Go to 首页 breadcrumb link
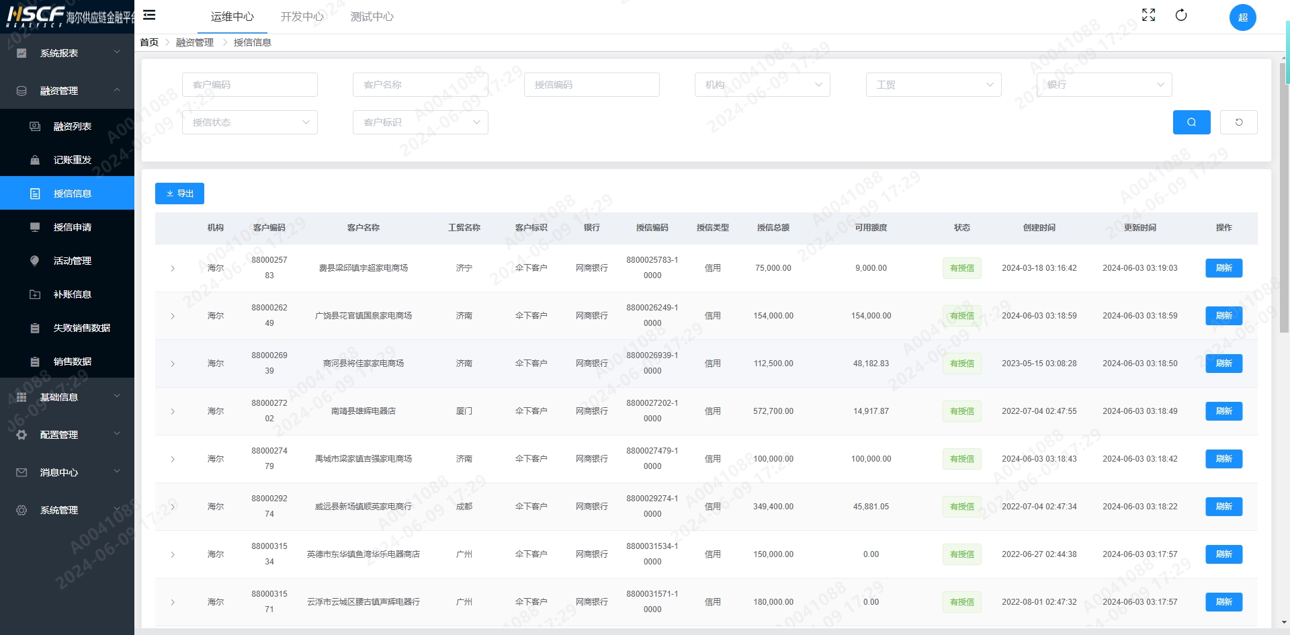The height and width of the screenshot is (635, 1290). click(x=149, y=42)
